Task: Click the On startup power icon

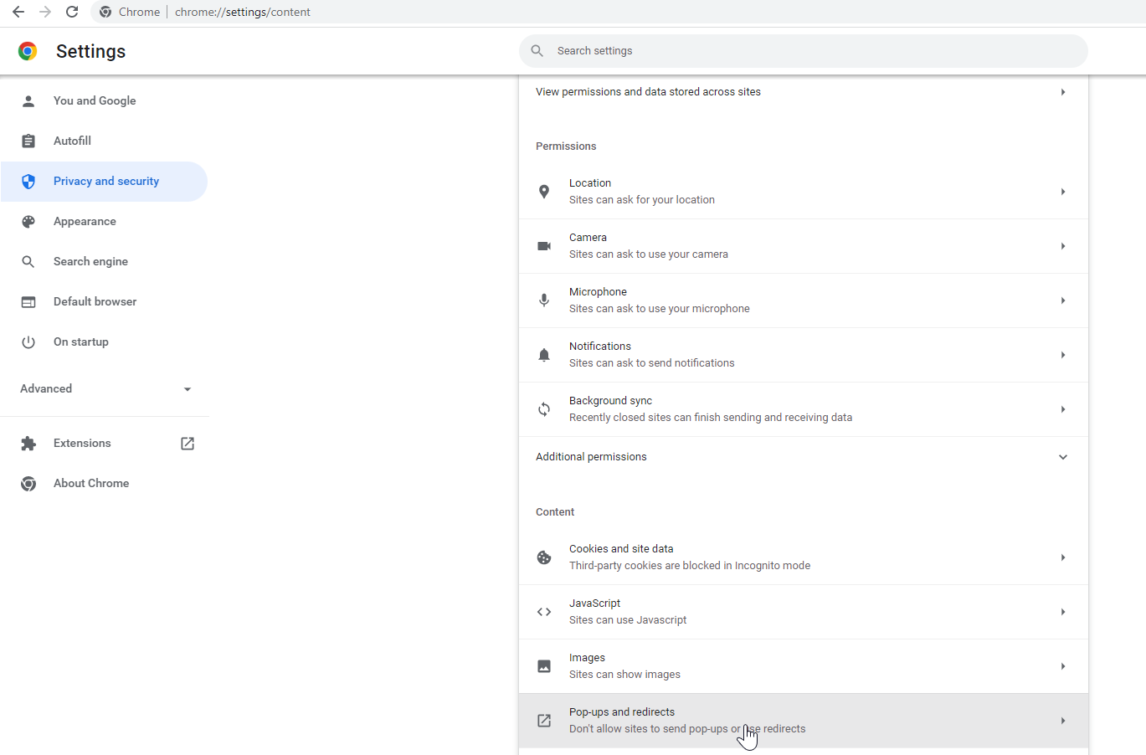Action: [x=28, y=342]
